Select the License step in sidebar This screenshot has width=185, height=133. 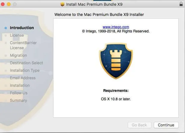[17, 35]
